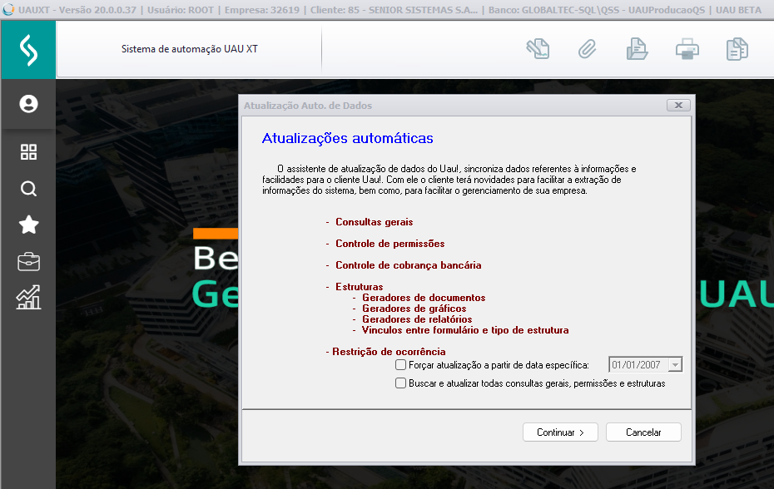This screenshot has width=774, height=489.
Task: Enable 'Forçar atualização a partir de data específica'
Action: [x=401, y=365]
